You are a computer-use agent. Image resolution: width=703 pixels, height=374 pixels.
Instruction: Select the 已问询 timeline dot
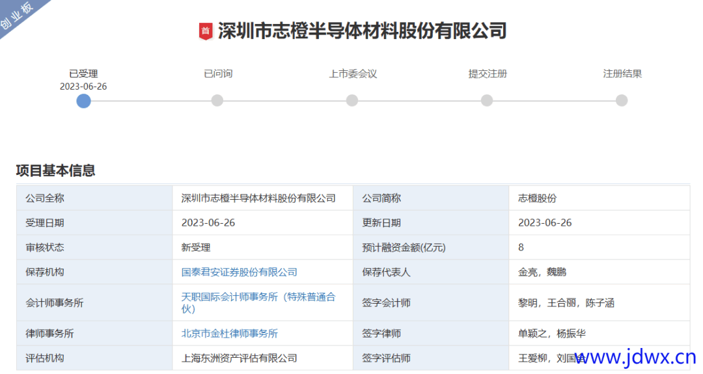(217, 100)
